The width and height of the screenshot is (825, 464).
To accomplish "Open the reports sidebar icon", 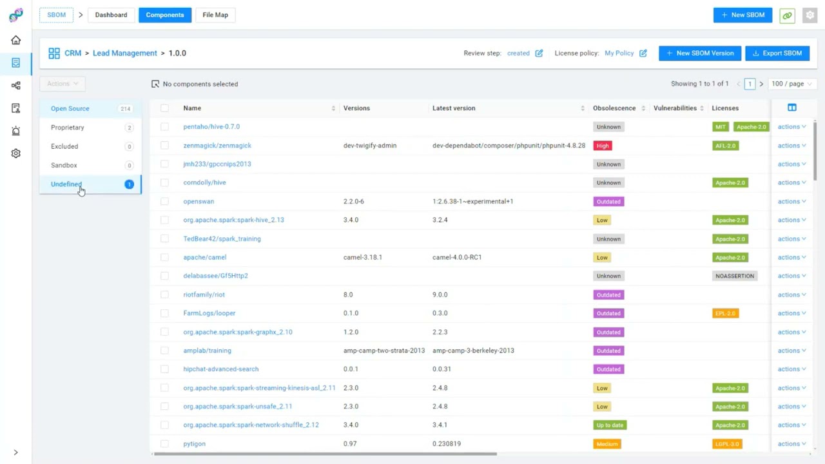I will [x=16, y=108].
